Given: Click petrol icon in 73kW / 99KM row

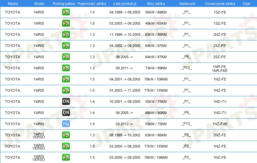Looking at the screenshot, I should 66,68.
